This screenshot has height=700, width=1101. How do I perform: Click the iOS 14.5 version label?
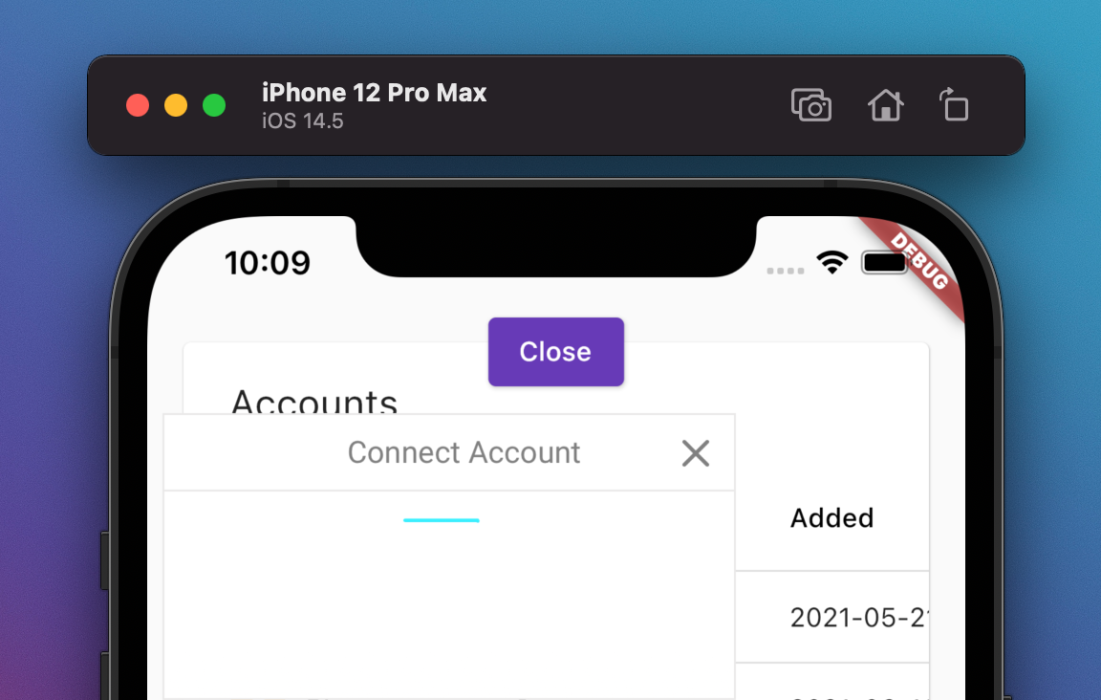point(302,120)
